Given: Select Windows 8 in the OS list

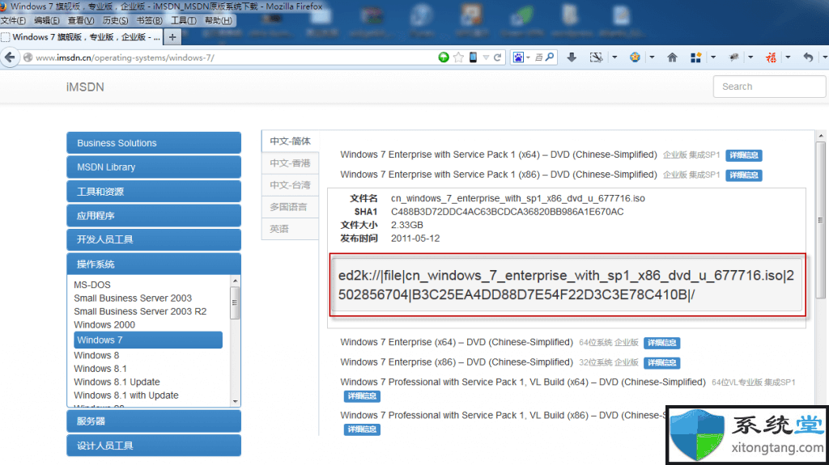Looking at the screenshot, I should tap(96, 355).
